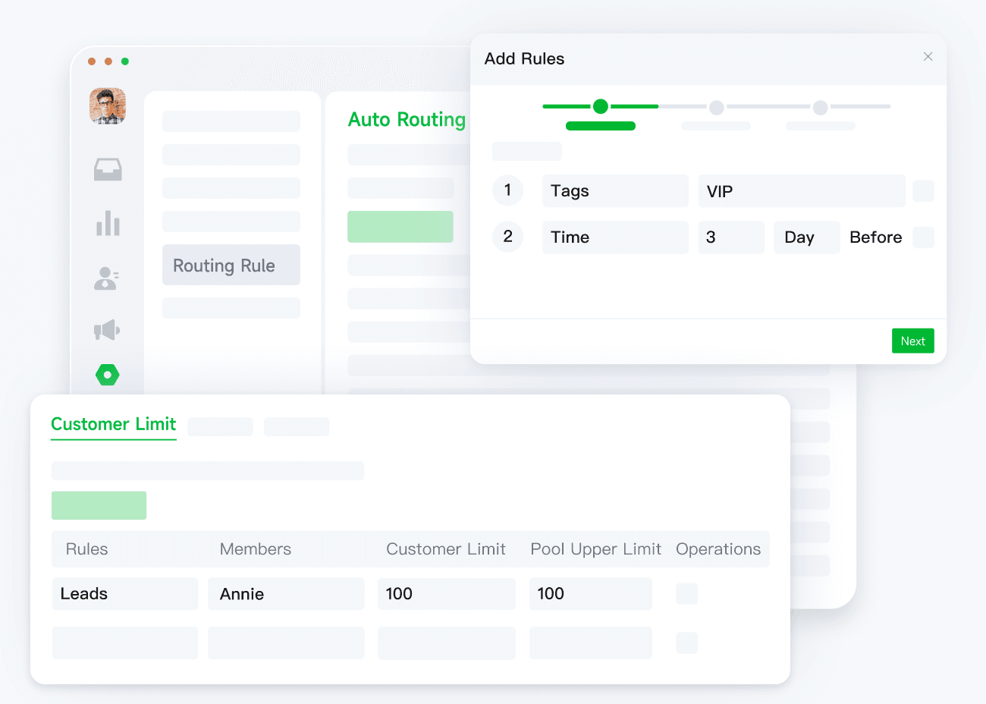Viewport: 986px width, 704px height.
Task: Click the small square beside Before
Action: (x=923, y=237)
